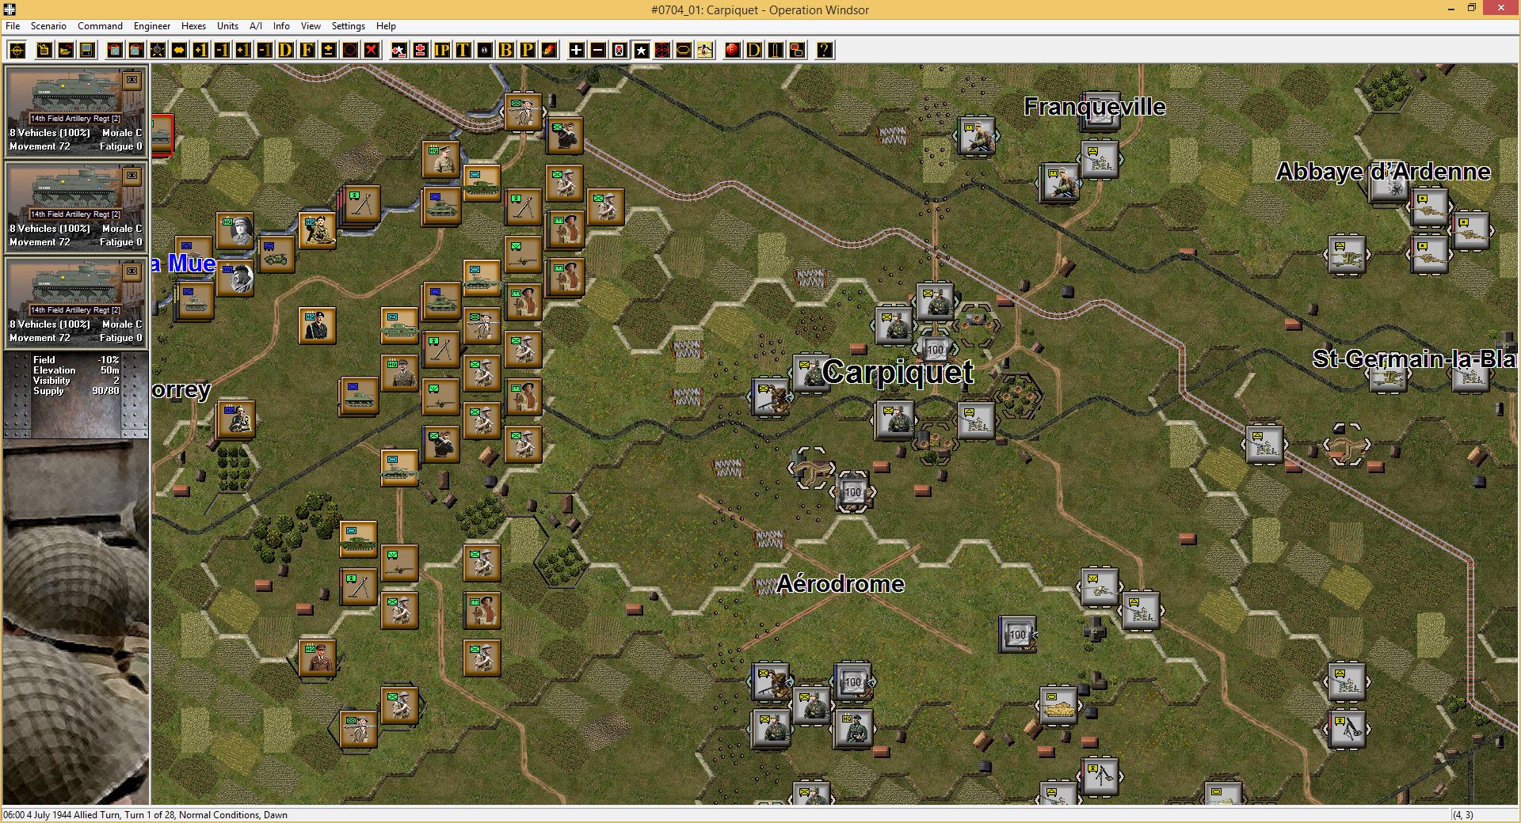
Task: Click the red circle toolbar icon
Action: [x=350, y=51]
